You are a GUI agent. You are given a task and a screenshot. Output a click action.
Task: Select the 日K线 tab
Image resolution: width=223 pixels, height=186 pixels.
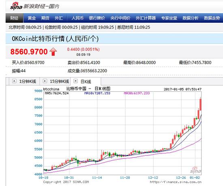pos(86,82)
